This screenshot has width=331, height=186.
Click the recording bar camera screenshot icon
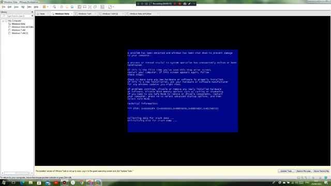pos(185,4)
